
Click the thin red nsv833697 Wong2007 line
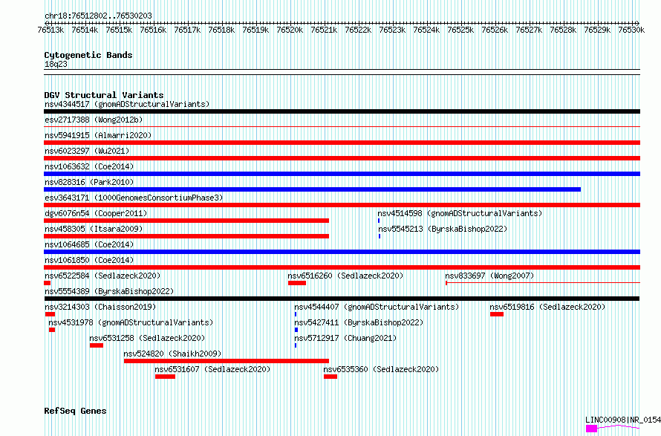[543, 282]
